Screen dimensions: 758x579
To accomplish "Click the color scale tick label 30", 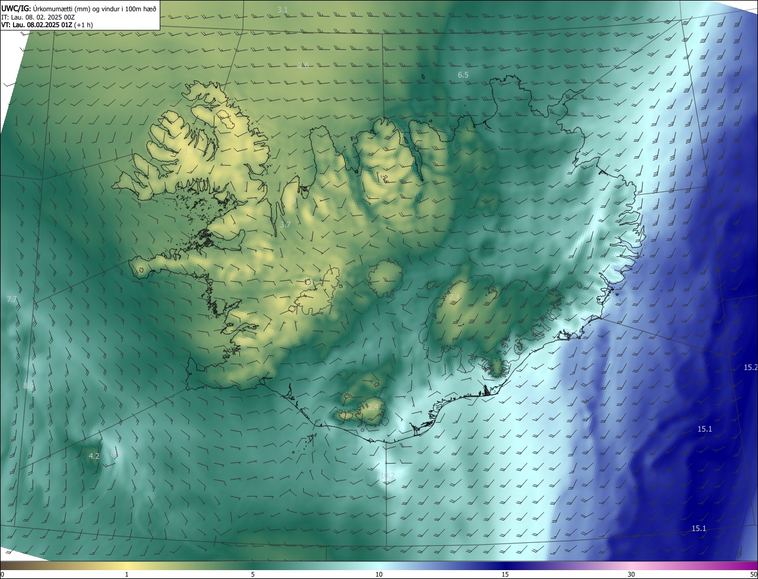I will [x=631, y=574].
